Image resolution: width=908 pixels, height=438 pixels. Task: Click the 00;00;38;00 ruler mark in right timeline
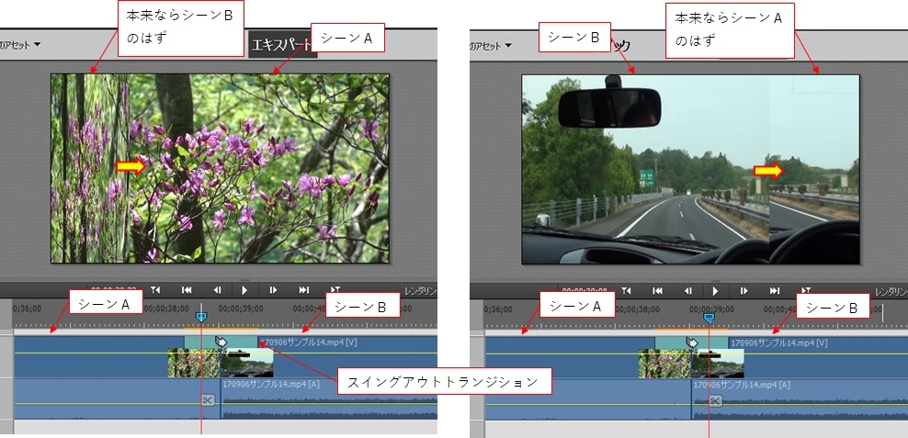click(637, 309)
